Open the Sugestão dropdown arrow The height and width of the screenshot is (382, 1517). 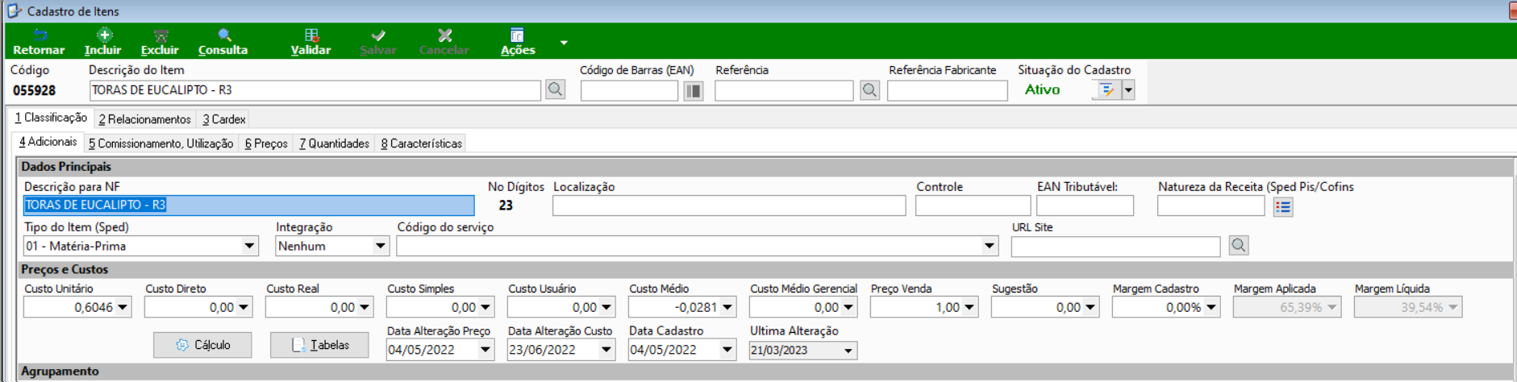(x=1090, y=307)
